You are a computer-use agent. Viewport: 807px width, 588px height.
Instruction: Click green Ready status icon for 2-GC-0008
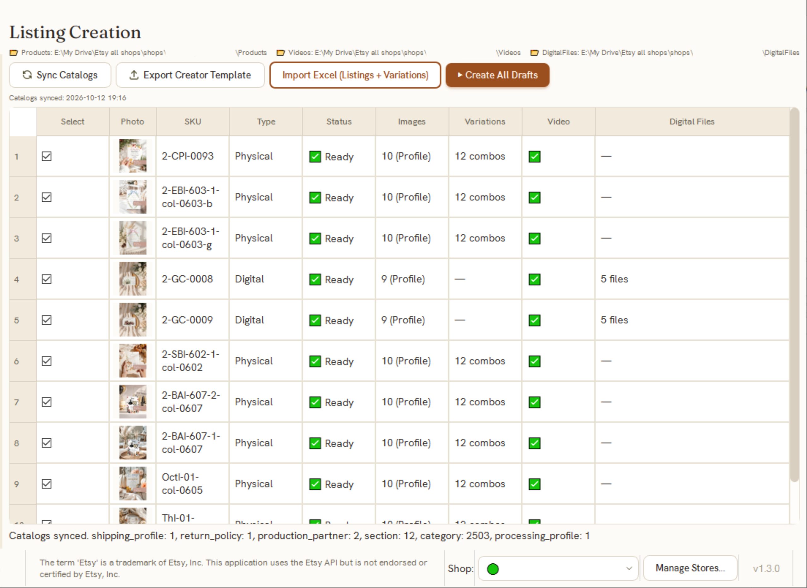[x=315, y=280]
